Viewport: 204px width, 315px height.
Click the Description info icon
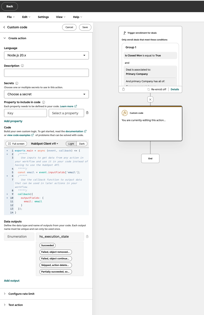(22, 66)
